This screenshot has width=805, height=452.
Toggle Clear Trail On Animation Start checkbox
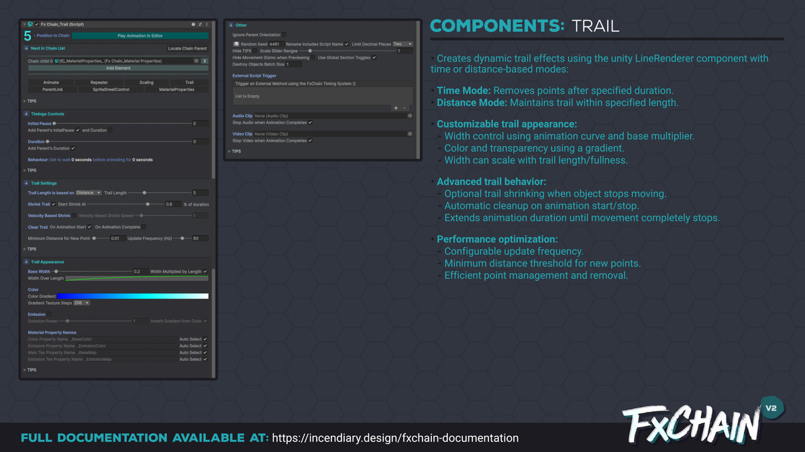(89, 227)
